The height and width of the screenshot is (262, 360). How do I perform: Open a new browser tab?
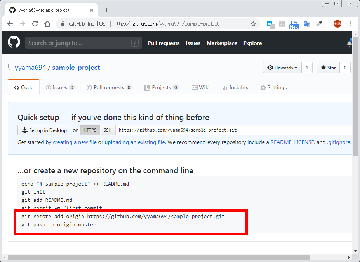[106, 10]
